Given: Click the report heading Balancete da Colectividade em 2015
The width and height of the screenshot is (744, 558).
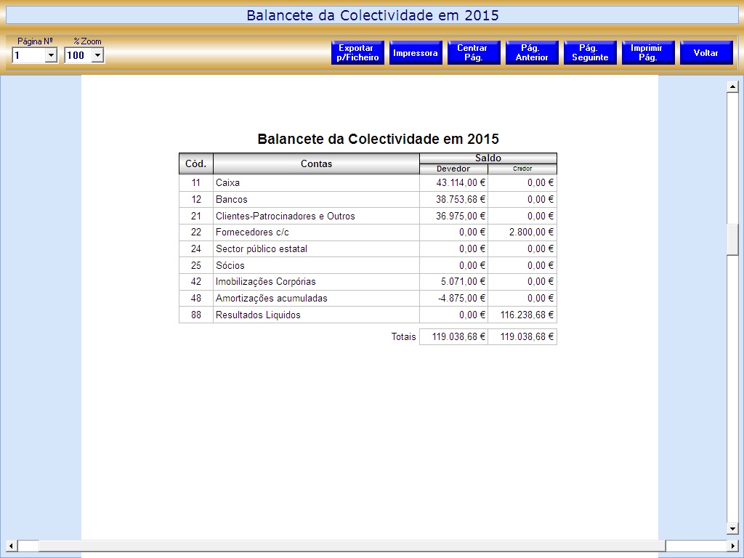Looking at the screenshot, I should coord(378,139).
